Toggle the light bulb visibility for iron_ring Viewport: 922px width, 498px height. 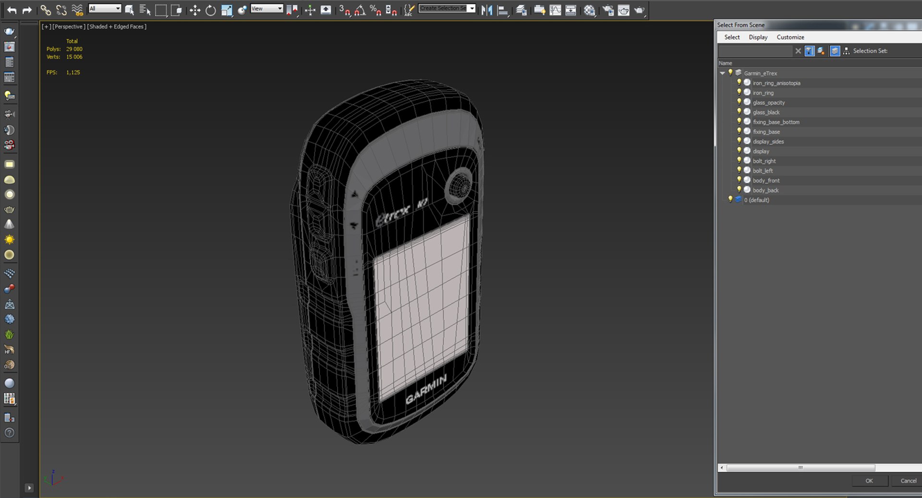740,92
